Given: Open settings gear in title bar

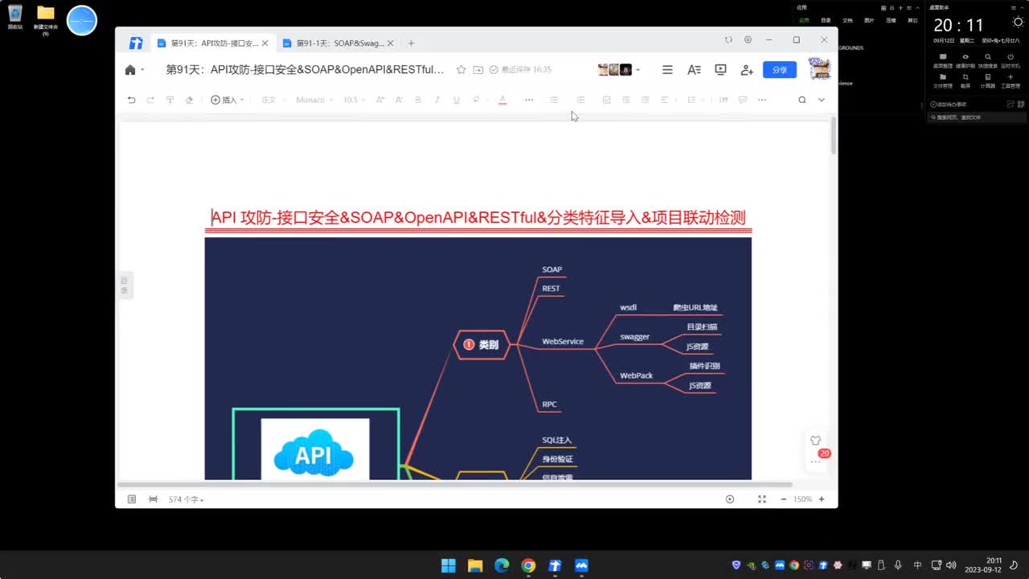Looking at the screenshot, I should (x=748, y=39).
